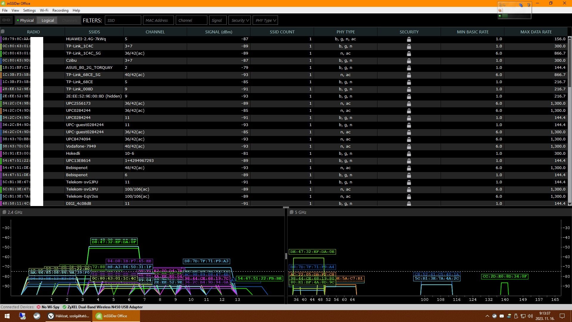Open the Windows Start menu
Viewport: 572px width, 322px height.
[7, 316]
